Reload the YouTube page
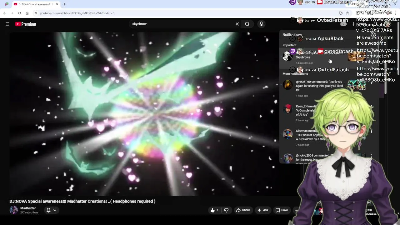Viewport: 400px width, 225px height. (x=19, y=13)
